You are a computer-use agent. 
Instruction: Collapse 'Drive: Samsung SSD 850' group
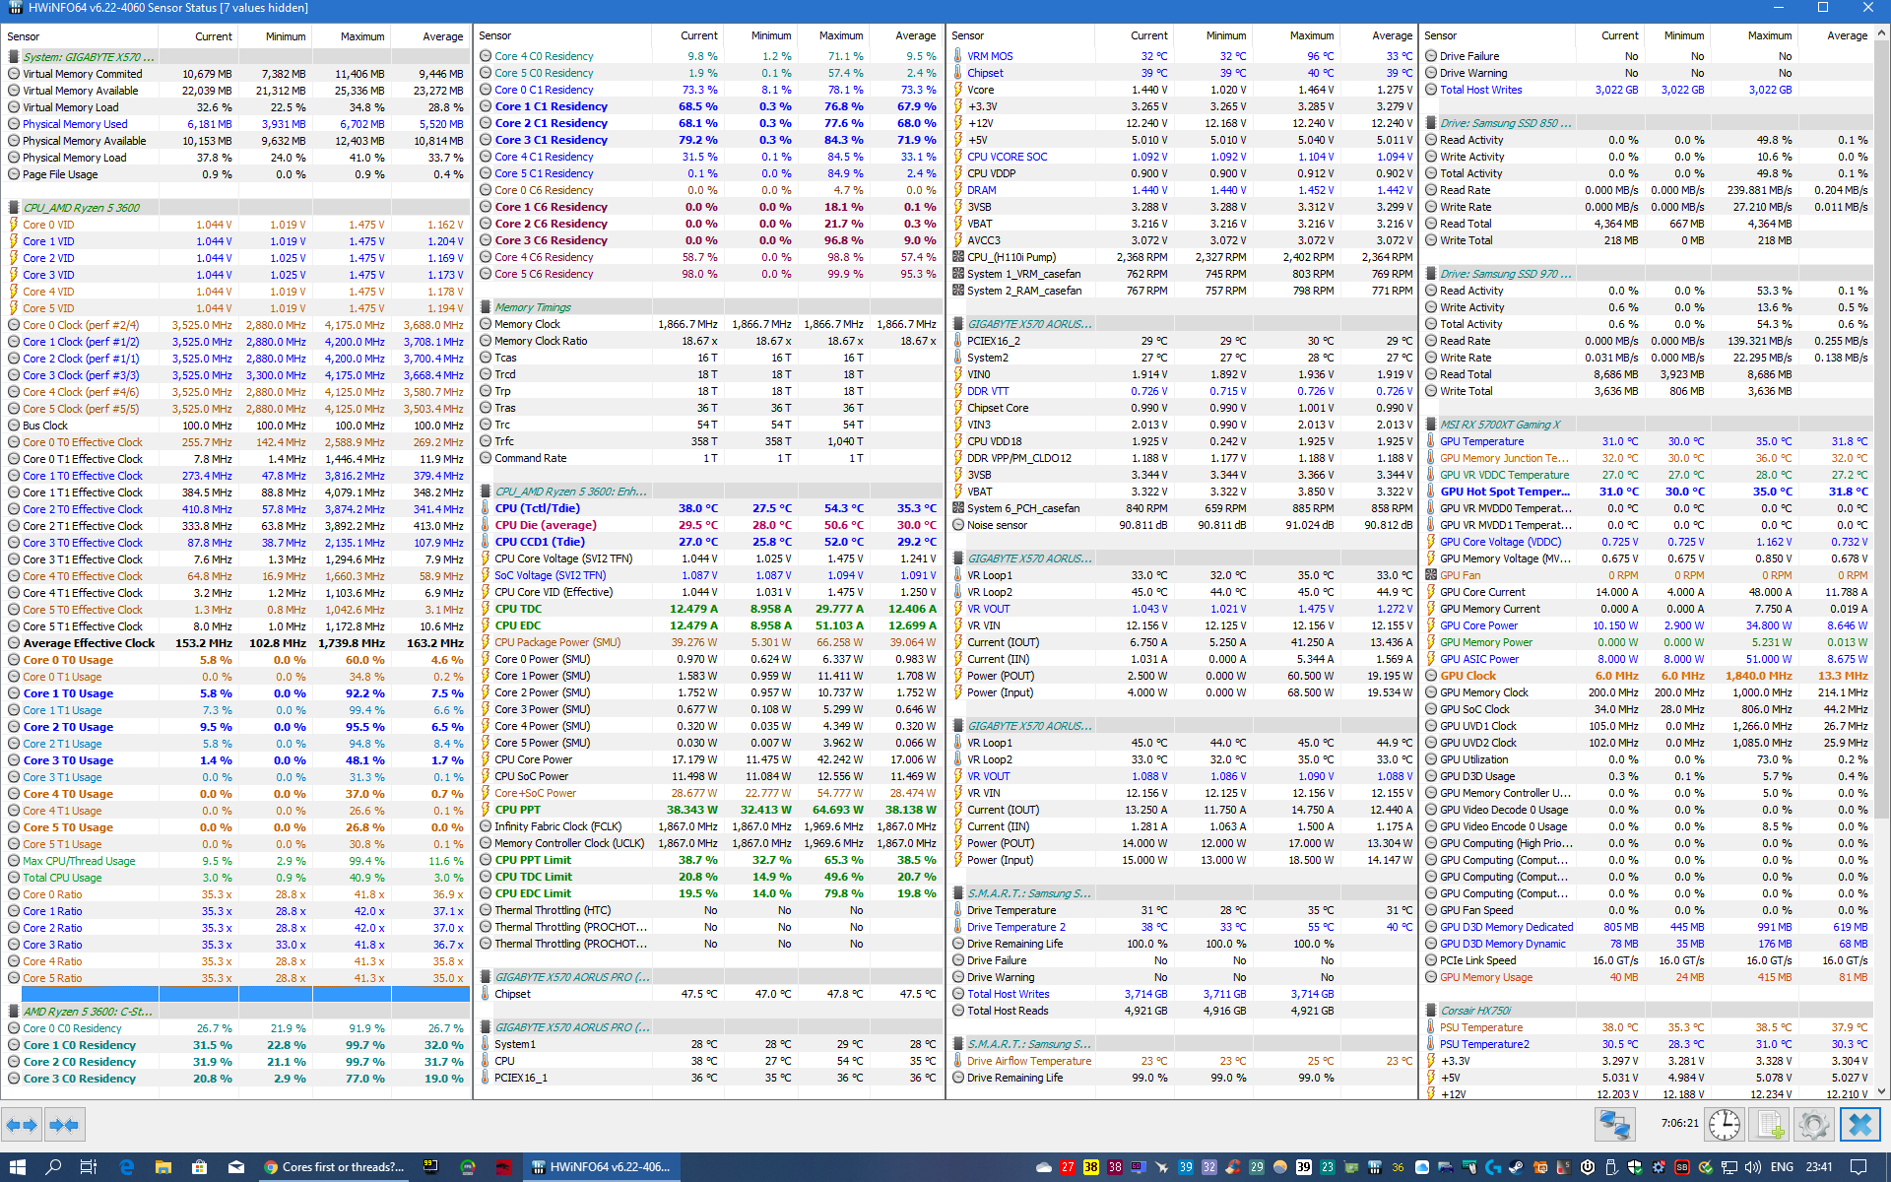[1505, 123]
